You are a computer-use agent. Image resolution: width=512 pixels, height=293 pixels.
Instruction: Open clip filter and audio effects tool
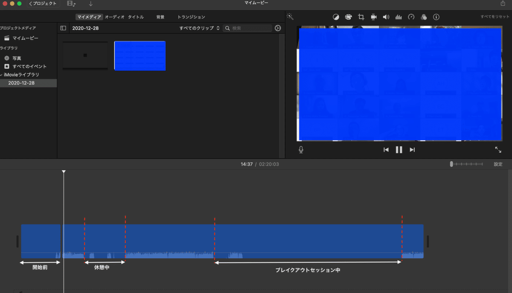tap(424, 17)
